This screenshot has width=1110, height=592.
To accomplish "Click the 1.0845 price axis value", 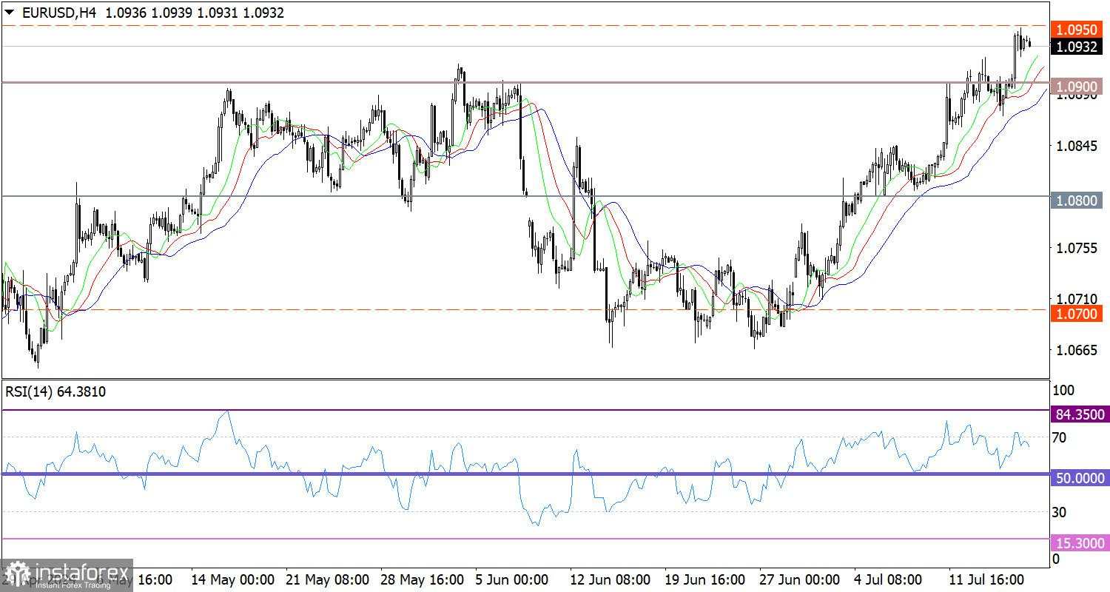I will pos(1077,146).
